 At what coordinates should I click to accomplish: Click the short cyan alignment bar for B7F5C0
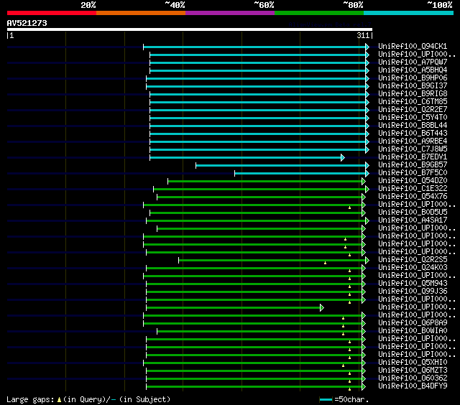pos(300,174)
